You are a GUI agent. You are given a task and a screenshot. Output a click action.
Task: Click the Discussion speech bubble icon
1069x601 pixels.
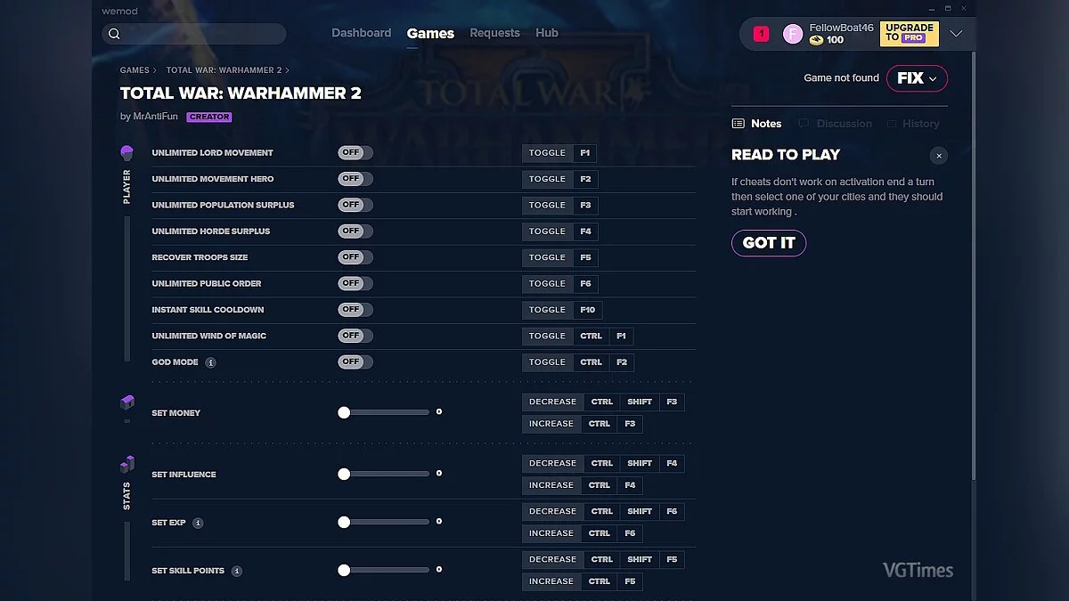(804, 124)
